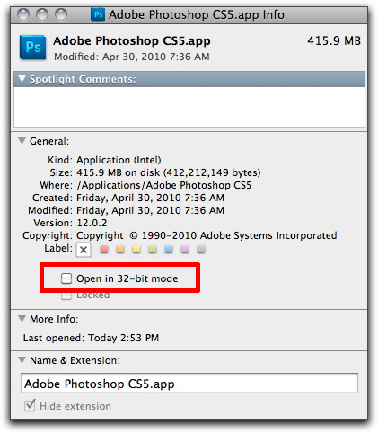The image size is (378, 433).
Task: Collapse the General section triangle
Action: click(22, 141)
